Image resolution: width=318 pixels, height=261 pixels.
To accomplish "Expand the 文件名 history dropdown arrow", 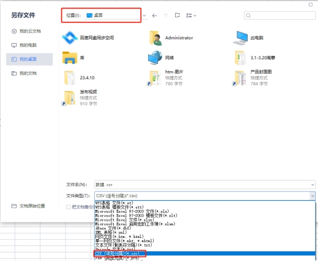I will point(312,185).
